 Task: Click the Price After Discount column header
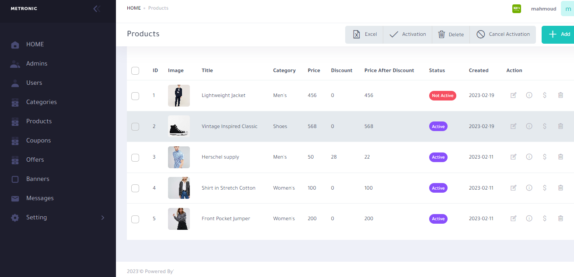coord(389,70)
